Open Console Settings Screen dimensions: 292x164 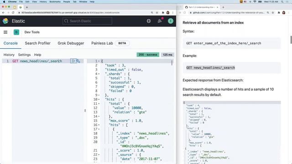(x=24, y=55)
